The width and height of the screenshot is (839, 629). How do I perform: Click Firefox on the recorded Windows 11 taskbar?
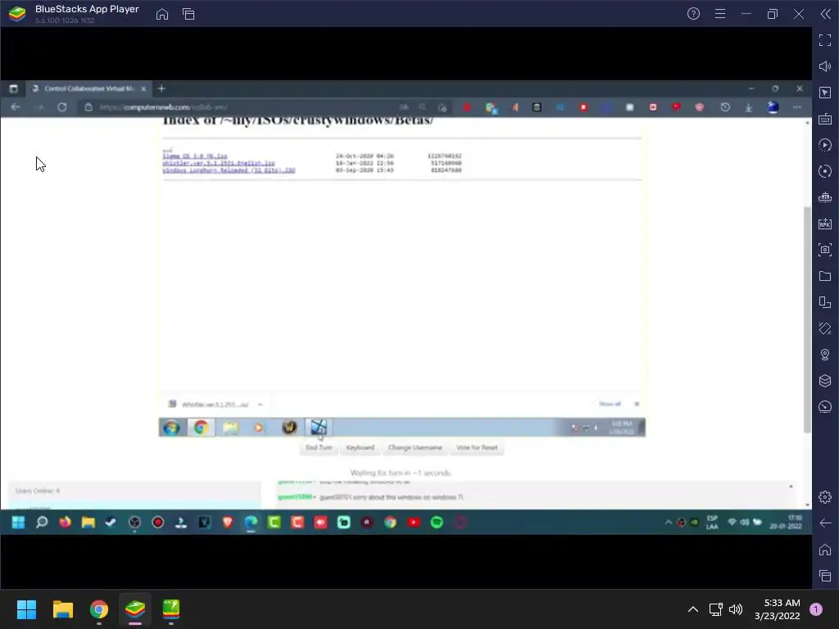click(x=65, y=522)
